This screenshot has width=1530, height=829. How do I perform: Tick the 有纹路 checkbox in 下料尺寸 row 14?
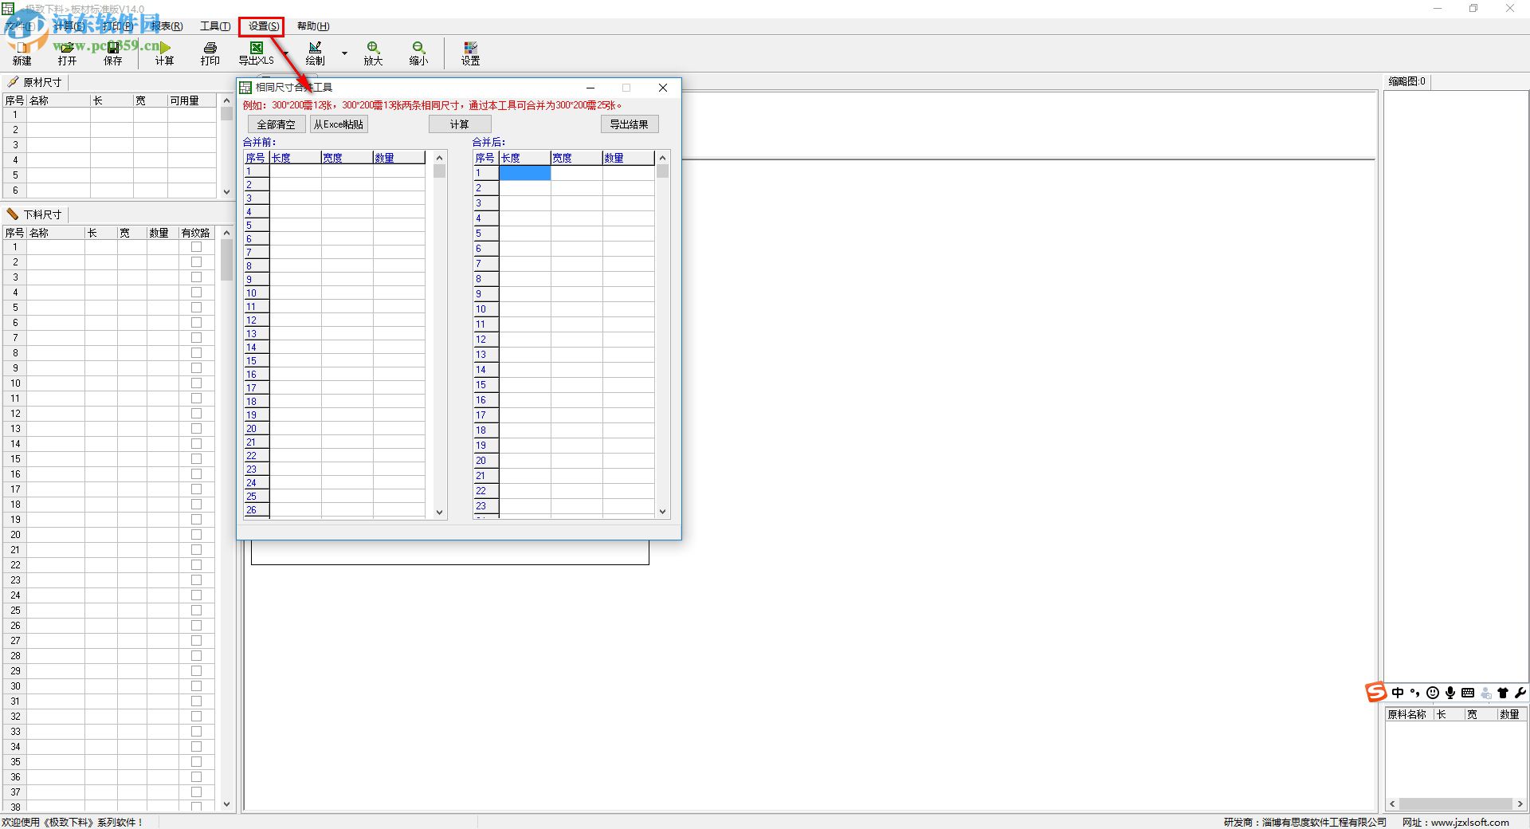tap(196, 444)
